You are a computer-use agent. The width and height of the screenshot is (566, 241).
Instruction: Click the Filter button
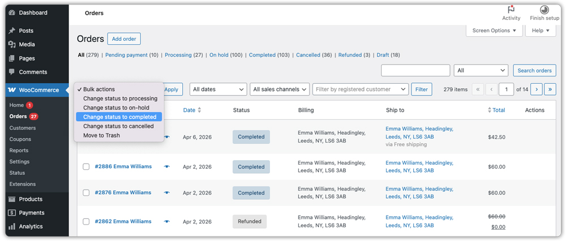pos(422,89)
